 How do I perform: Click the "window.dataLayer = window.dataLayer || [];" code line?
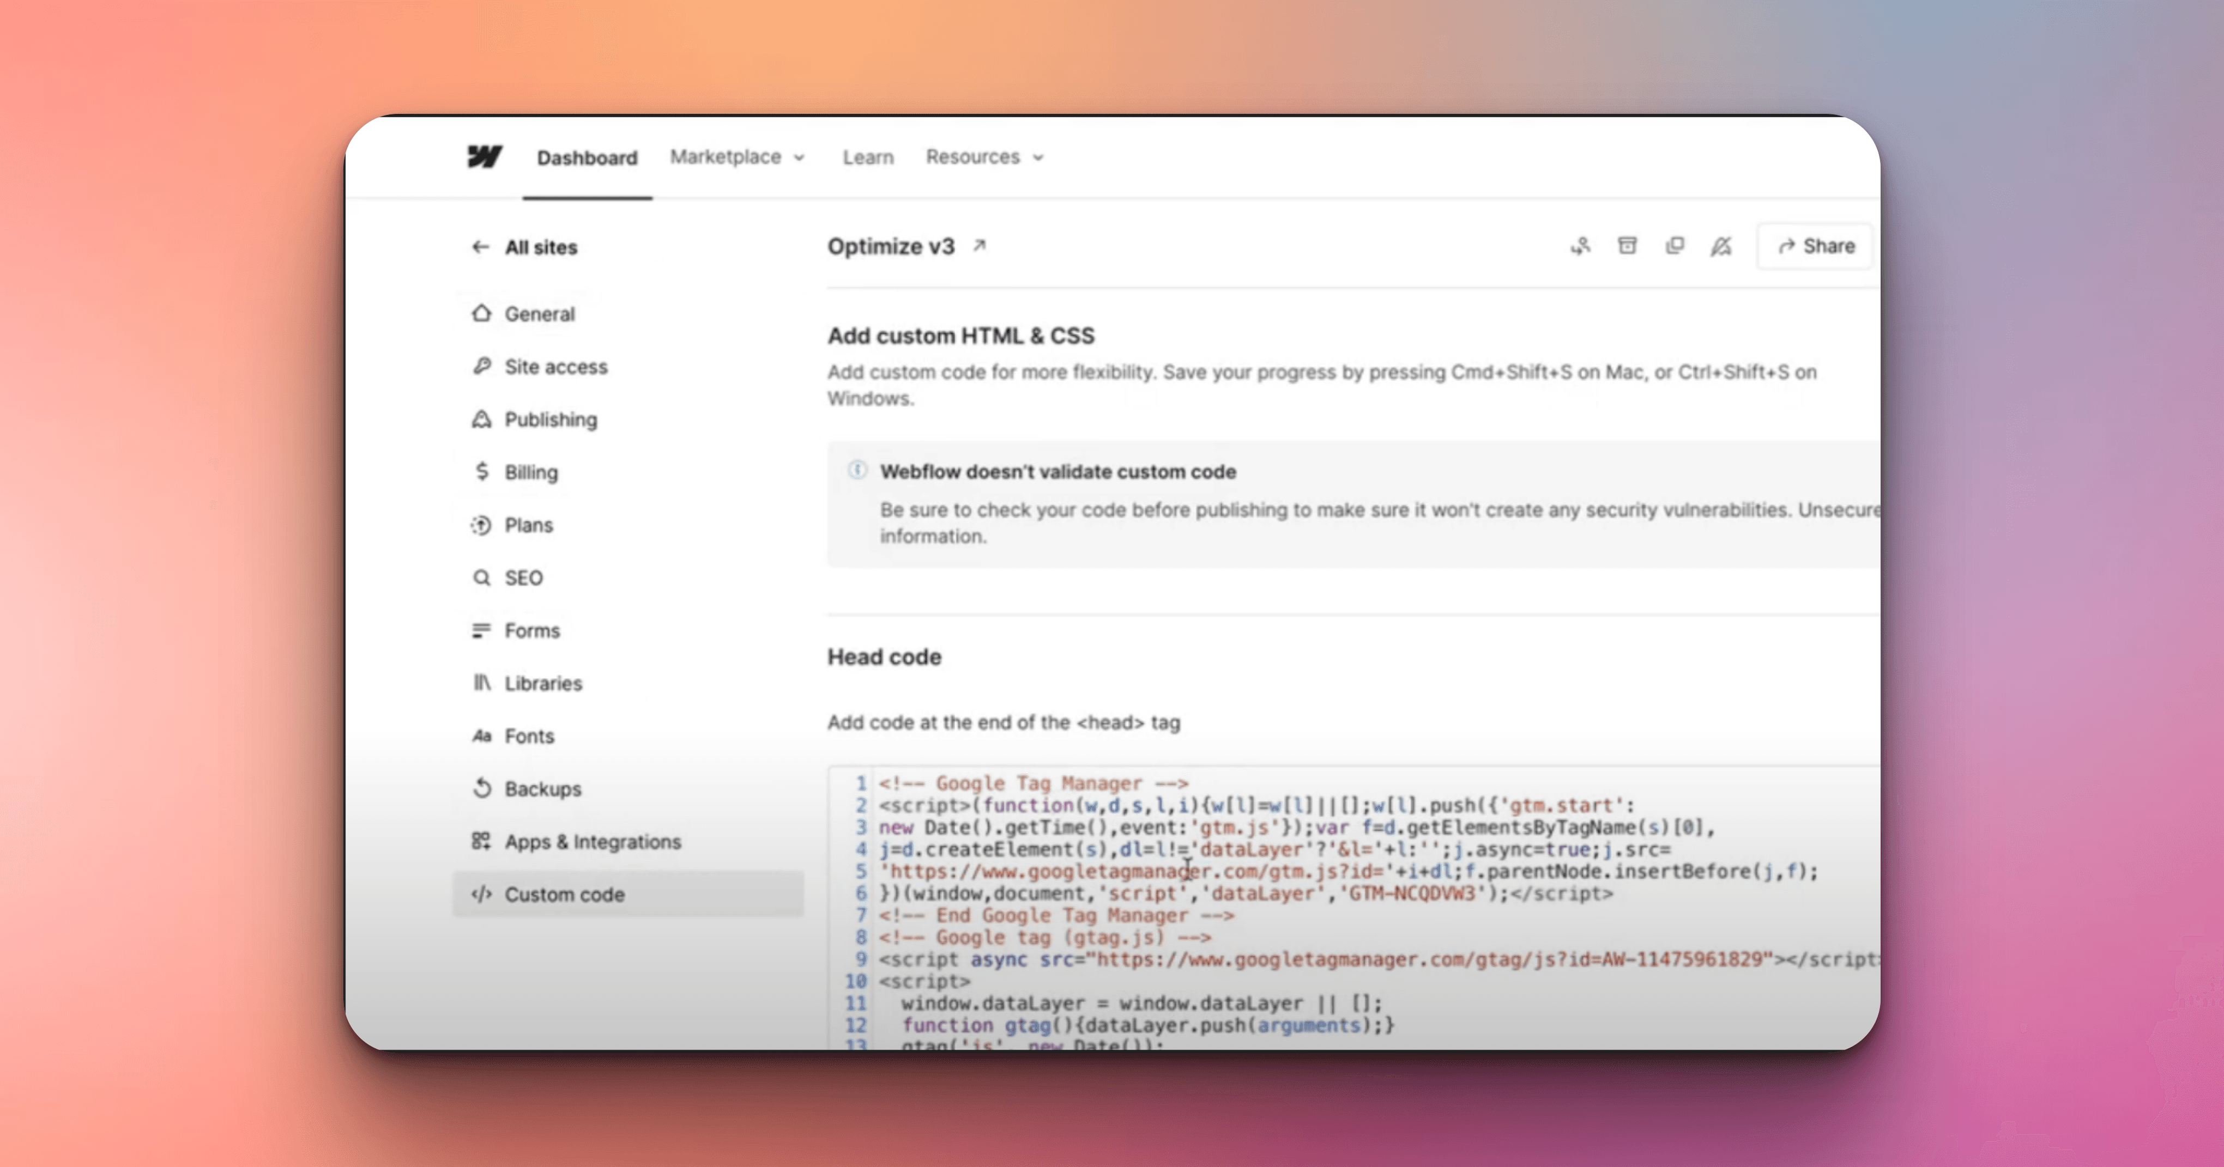pos(1141,1003)
